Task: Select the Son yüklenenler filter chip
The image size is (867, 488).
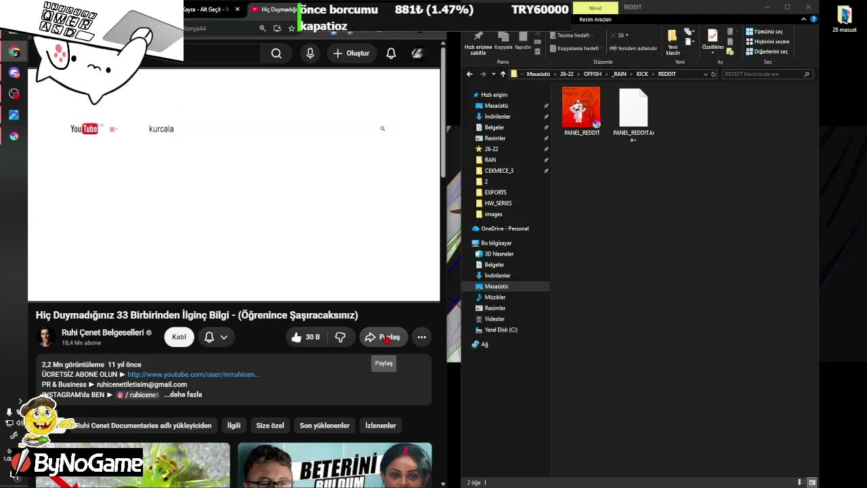Action: point(324,426)
